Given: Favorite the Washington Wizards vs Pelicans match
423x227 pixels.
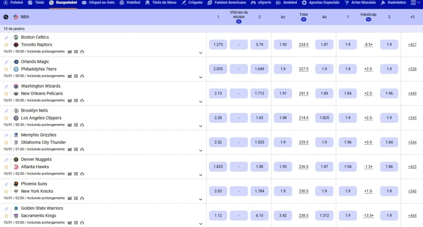Looking at the screenshot, I should 6,94.
